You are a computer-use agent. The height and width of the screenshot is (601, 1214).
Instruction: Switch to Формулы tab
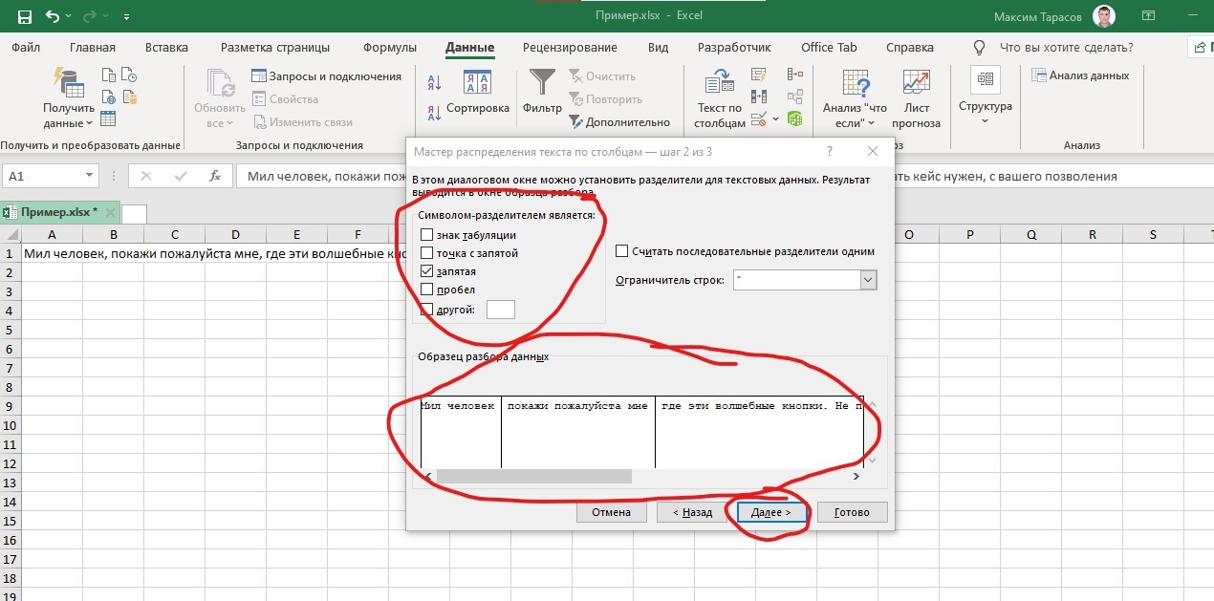(x=390, y=48)
